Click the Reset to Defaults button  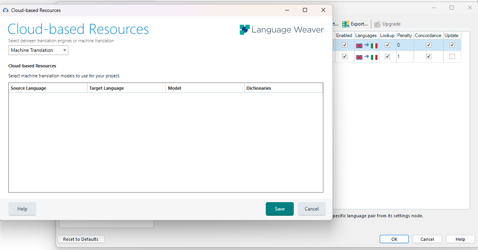pos(81,239)
